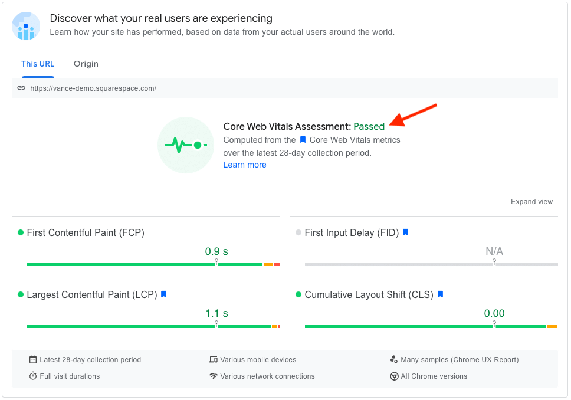Click the bookmark icon next to FID

coord(405,232)
